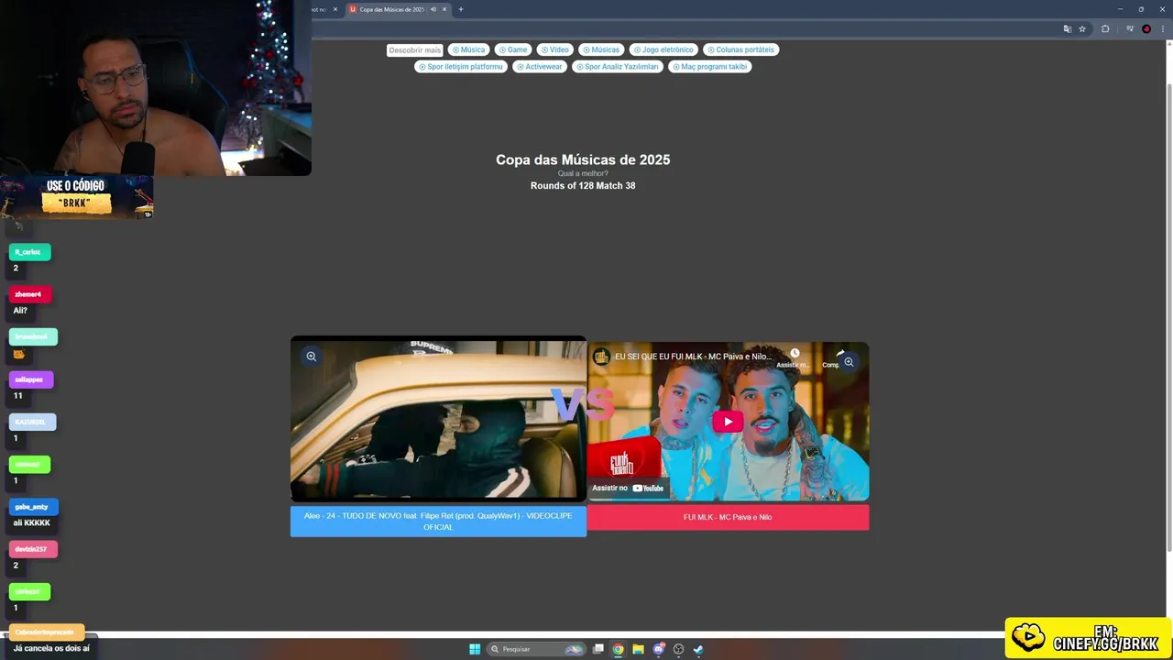
Task: Open Chrome extensions puzzle icon
Action: [x=1105, y=29]
